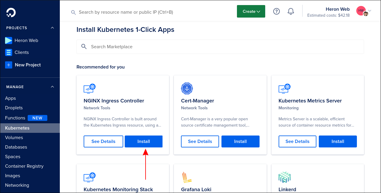Click the Cert-Manager anchor icon
This screenshot has height=193, width=381.
pos(187,88)
